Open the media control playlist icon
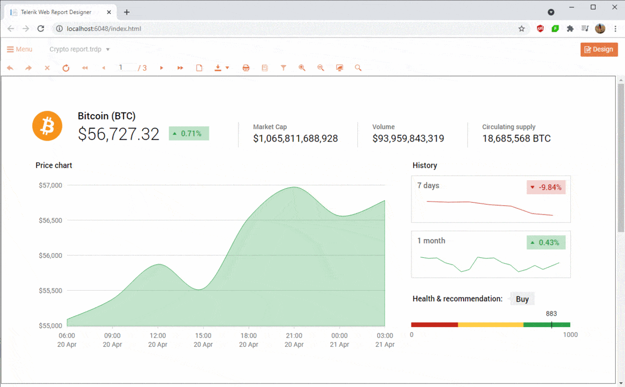The image size is (625, 387). pos(585,29)
